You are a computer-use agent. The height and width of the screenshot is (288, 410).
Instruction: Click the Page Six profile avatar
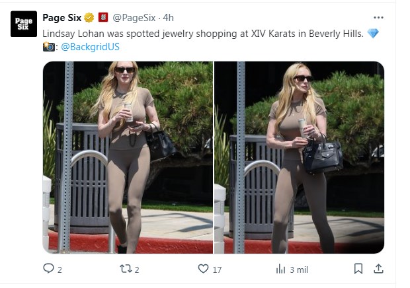point(24,24)
